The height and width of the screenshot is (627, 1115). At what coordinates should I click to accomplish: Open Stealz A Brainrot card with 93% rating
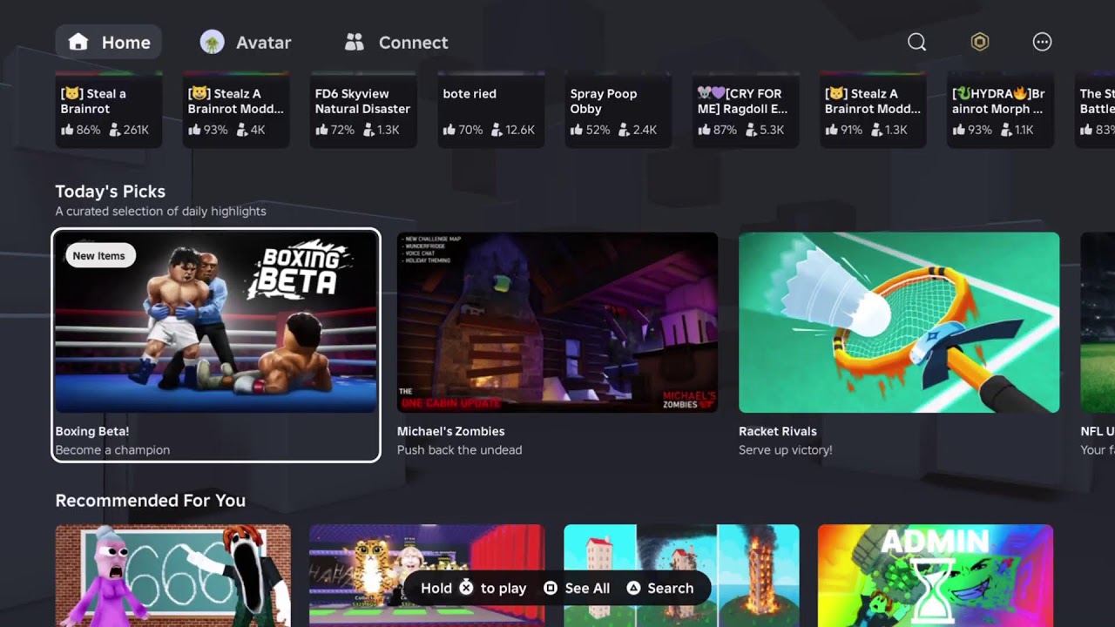pyautogui.click(x=235, y=111)
